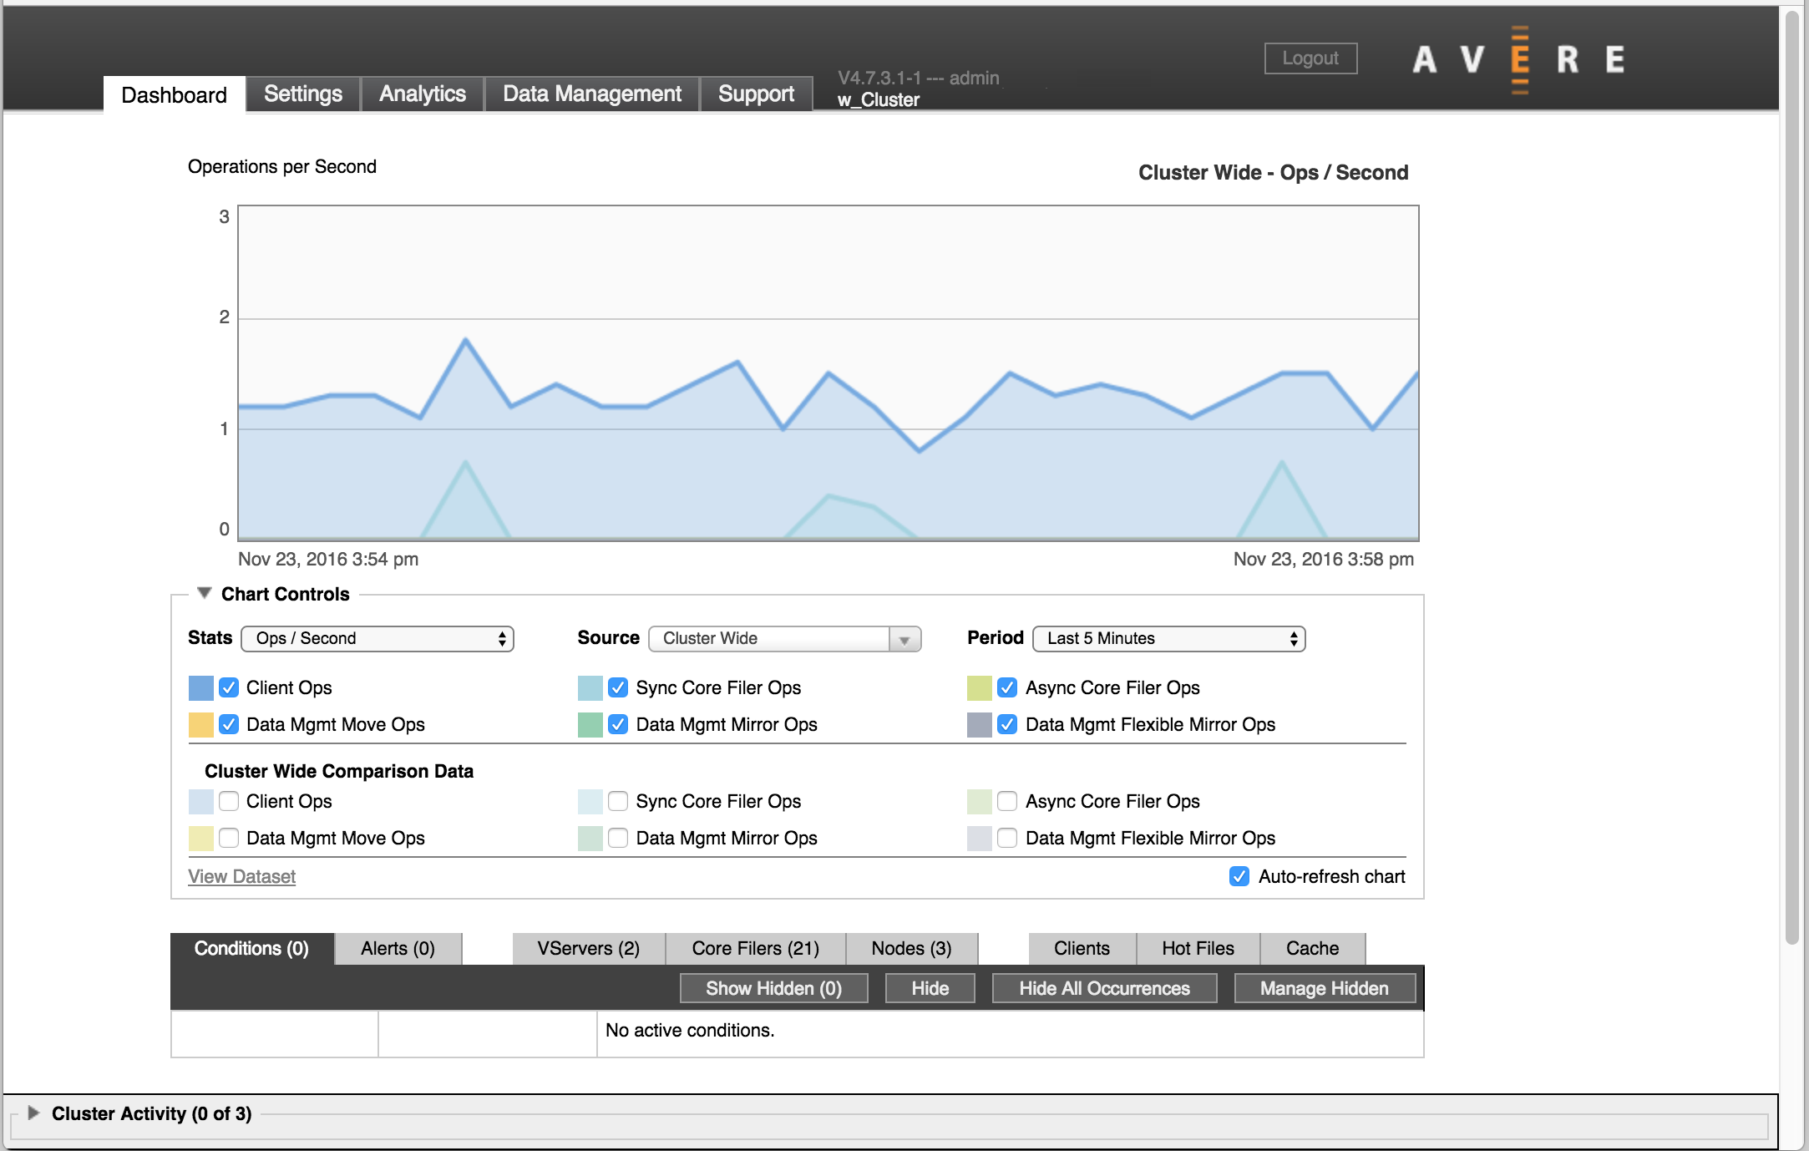
Task: Click the 'Nov 23, 2016 3:54 pm' axis label
Action: [x=328, y=559]
